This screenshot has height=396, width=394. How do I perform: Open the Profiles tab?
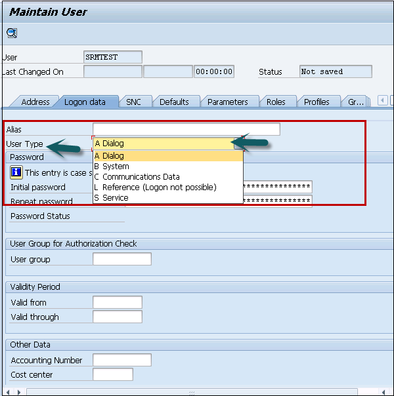[317, 102]
